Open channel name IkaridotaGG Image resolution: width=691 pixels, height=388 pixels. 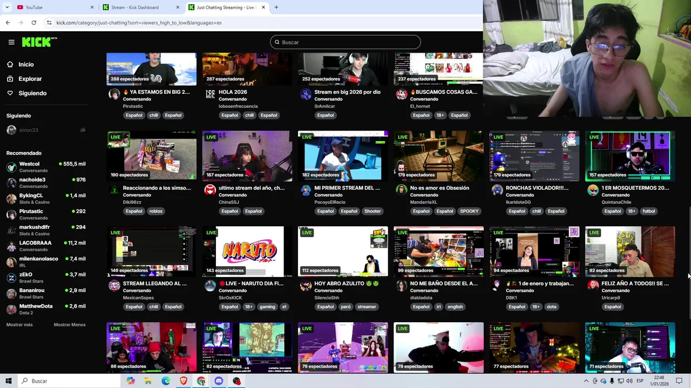pos(518,202)
